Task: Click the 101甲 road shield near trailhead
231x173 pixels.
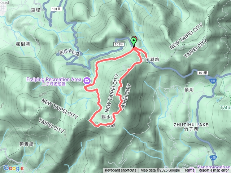Action: click(119, 44)
